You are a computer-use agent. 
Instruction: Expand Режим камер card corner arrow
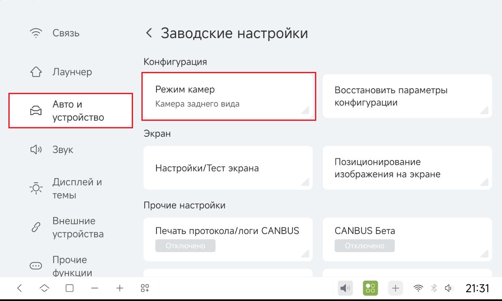305,110
